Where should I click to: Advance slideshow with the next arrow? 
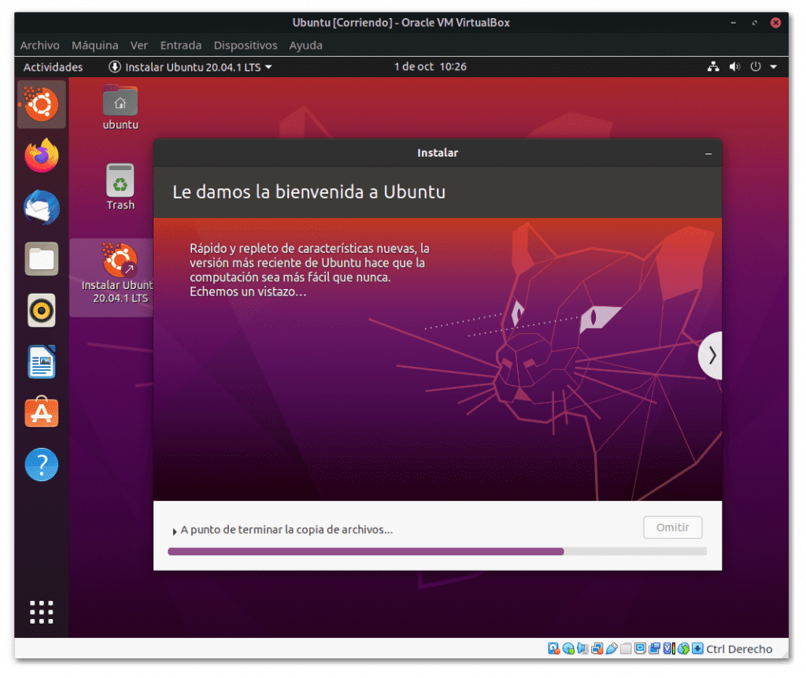coord(712,355)
